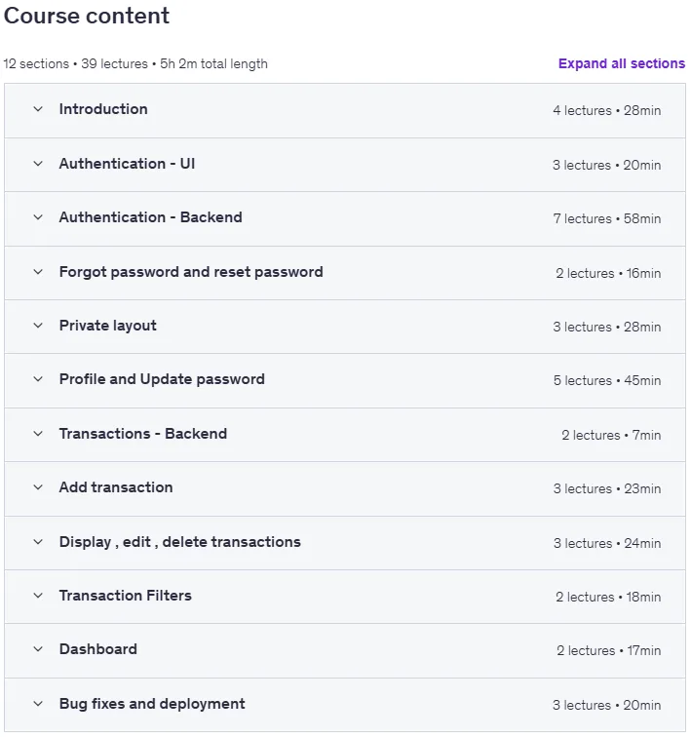Viewport: 691px width, 737px height.
Task: Open the Dashboard section title
Action: click(98, 649)
